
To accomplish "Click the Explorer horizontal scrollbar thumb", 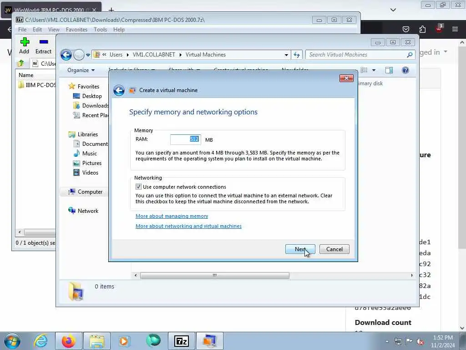I will pos(215,276).
